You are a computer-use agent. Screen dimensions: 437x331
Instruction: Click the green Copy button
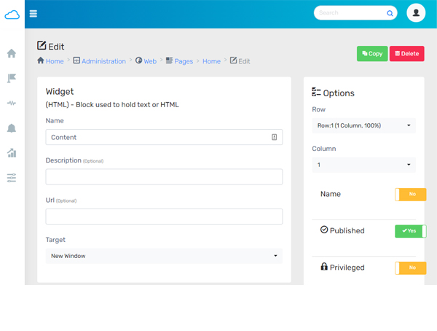372,53
